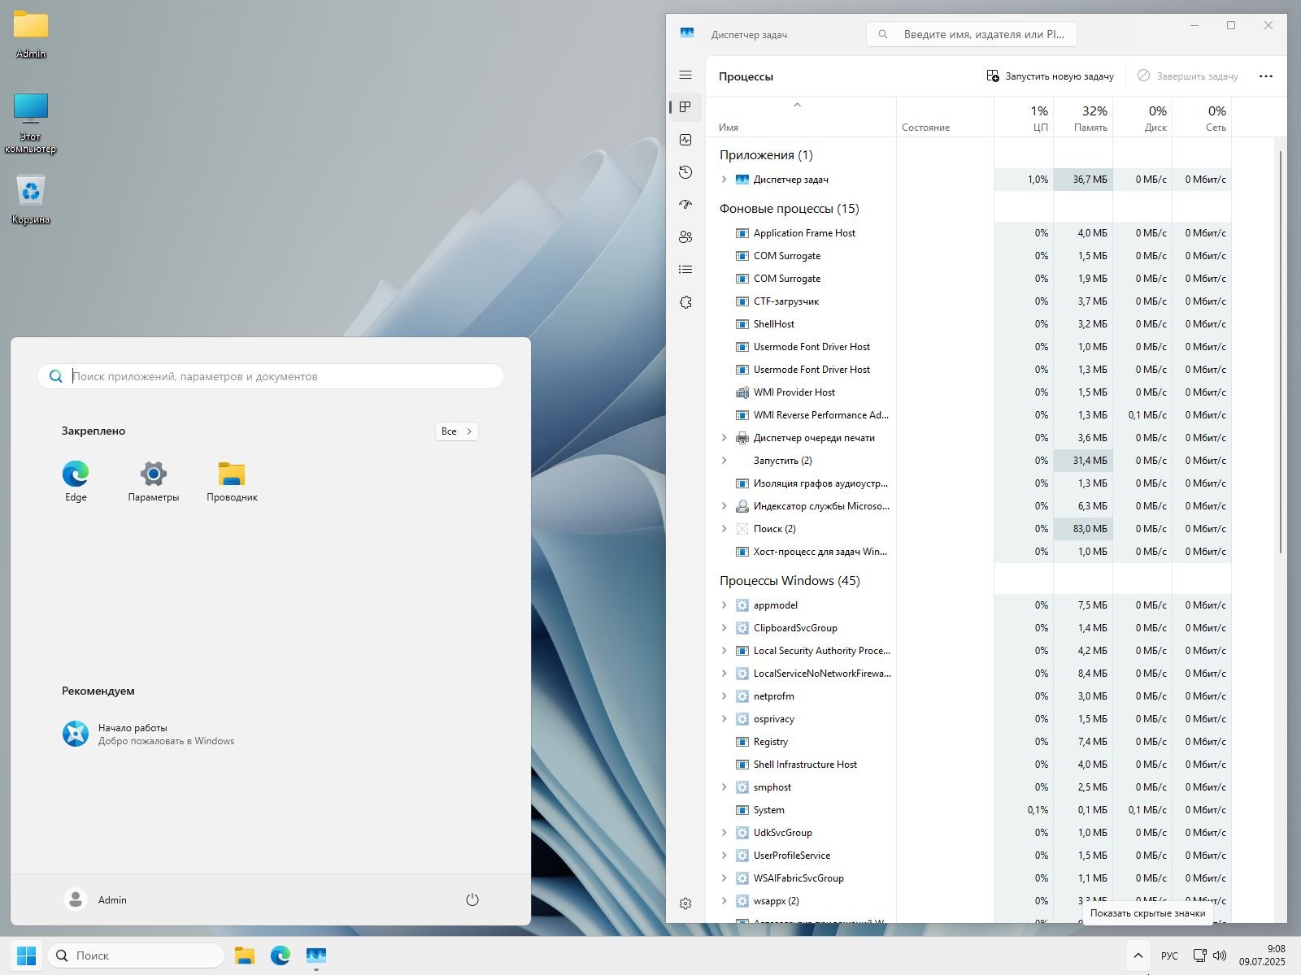Open the Services sidebar icon
Image resolution: width=1301 pixels, height=975 pixels.
click(x=685, y=302)
